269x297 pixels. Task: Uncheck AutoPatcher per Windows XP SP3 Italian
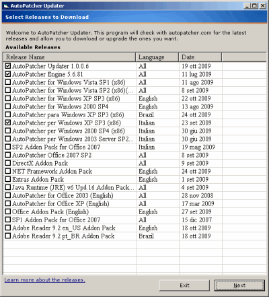[x=8, y=123]
